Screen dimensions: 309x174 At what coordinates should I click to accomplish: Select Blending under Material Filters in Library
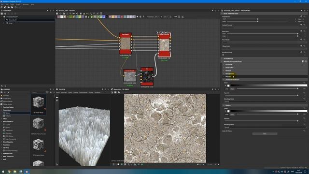coord(8,133)
